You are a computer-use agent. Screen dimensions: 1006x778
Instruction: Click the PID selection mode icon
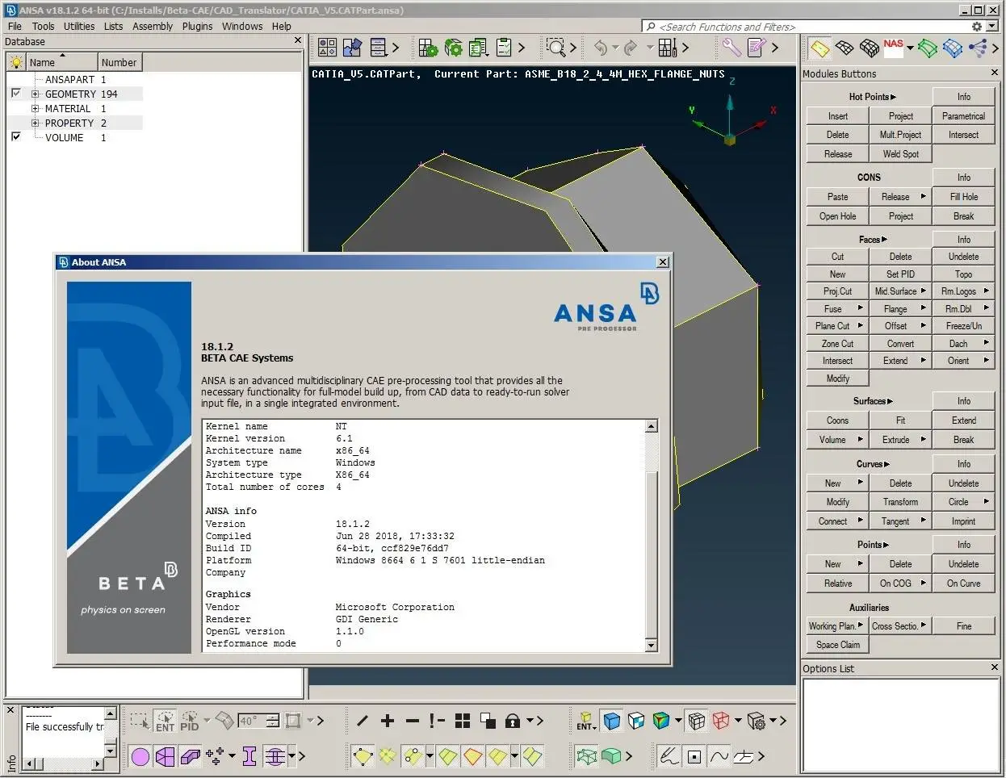point(190,721)
